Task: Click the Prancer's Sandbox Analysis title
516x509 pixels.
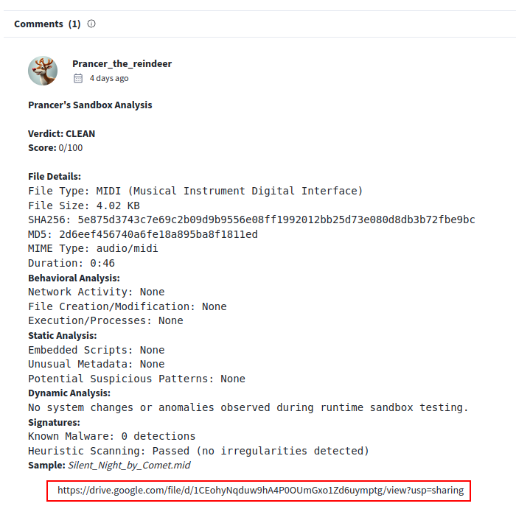Action: coord(90,105)
